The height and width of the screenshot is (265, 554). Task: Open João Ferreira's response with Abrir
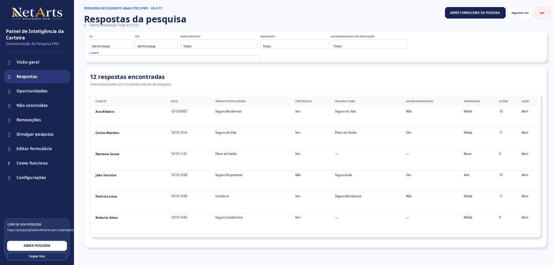click(x=525, y=175)
